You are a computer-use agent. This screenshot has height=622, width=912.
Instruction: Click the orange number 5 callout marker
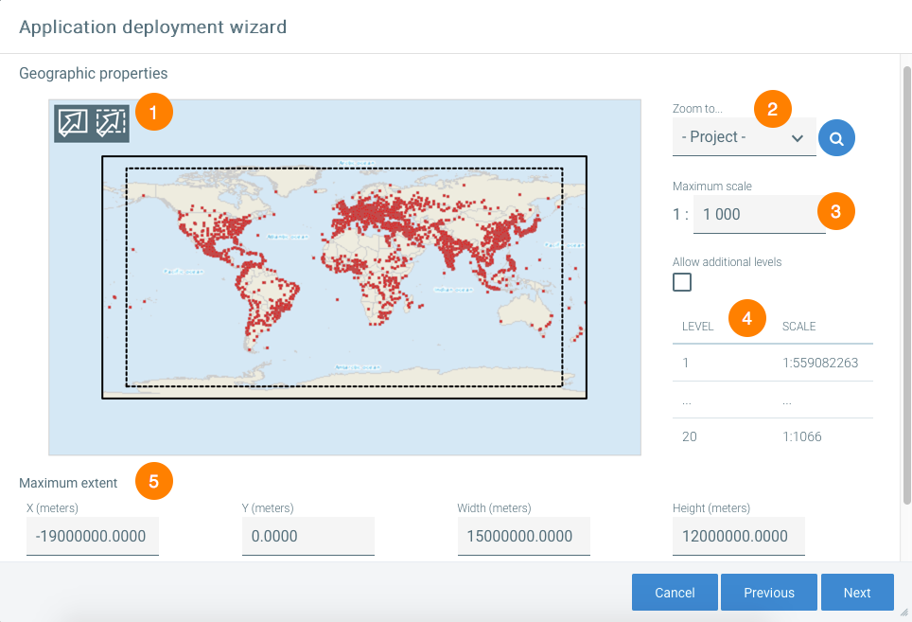[154, 481]
